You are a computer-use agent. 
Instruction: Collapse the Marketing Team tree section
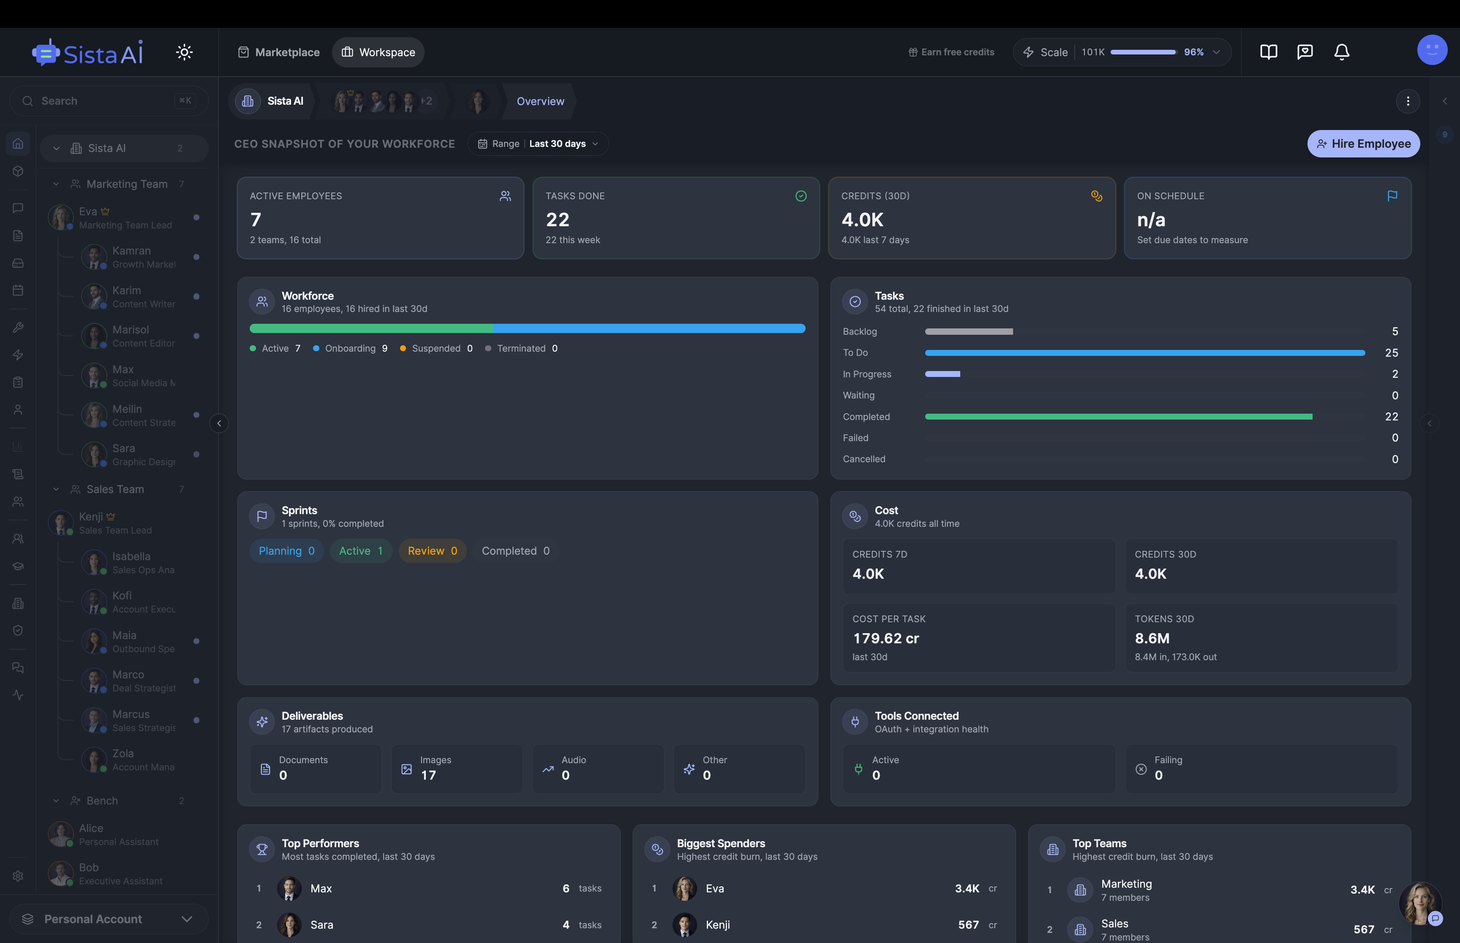coord(56,184)
